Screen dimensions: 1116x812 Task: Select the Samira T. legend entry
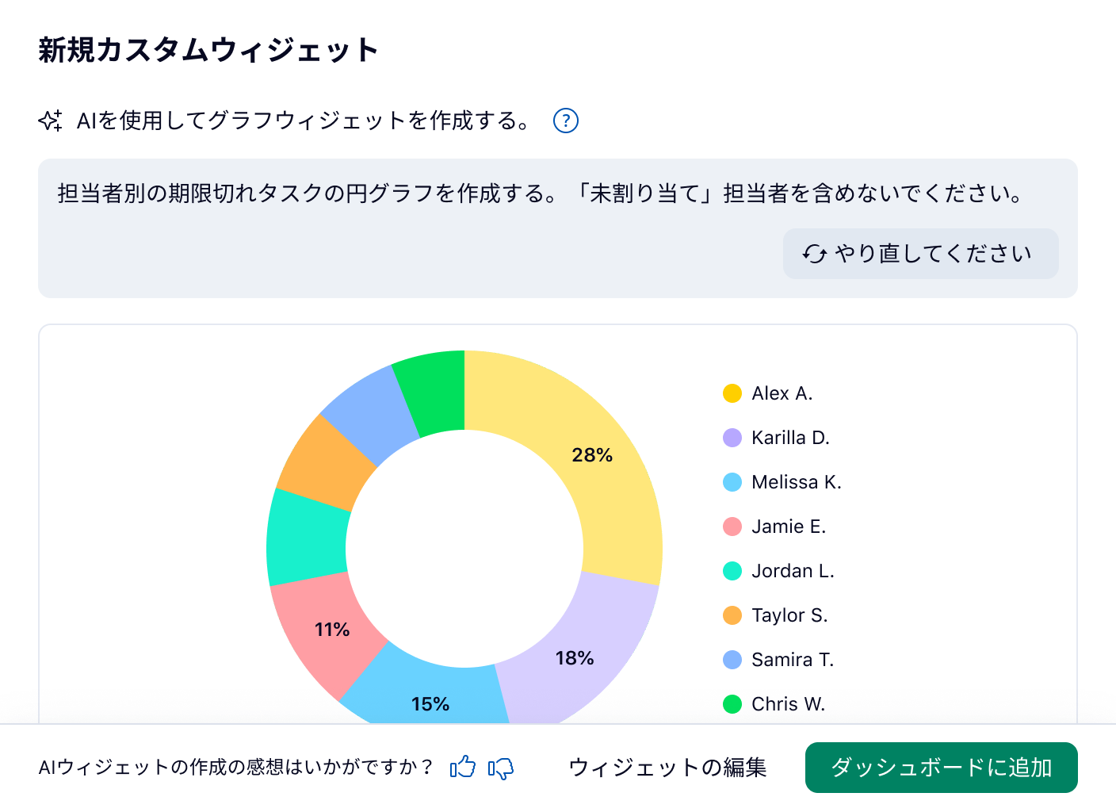point(793,659)
